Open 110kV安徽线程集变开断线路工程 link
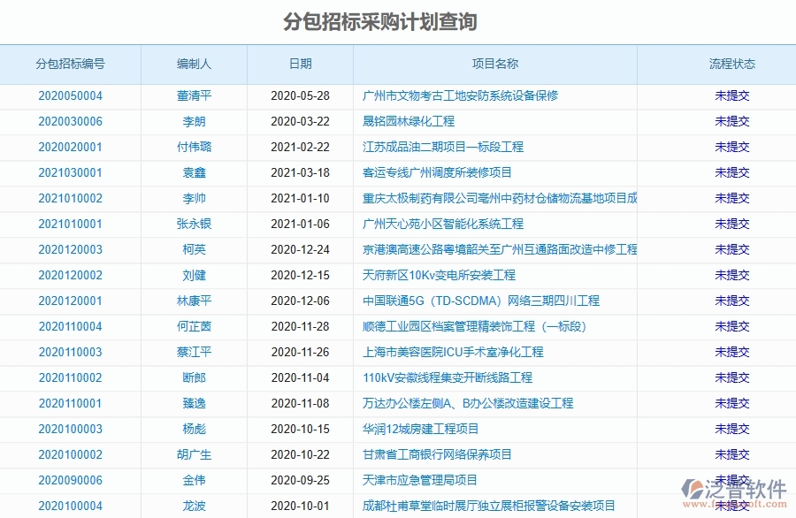 pos(447,377)
